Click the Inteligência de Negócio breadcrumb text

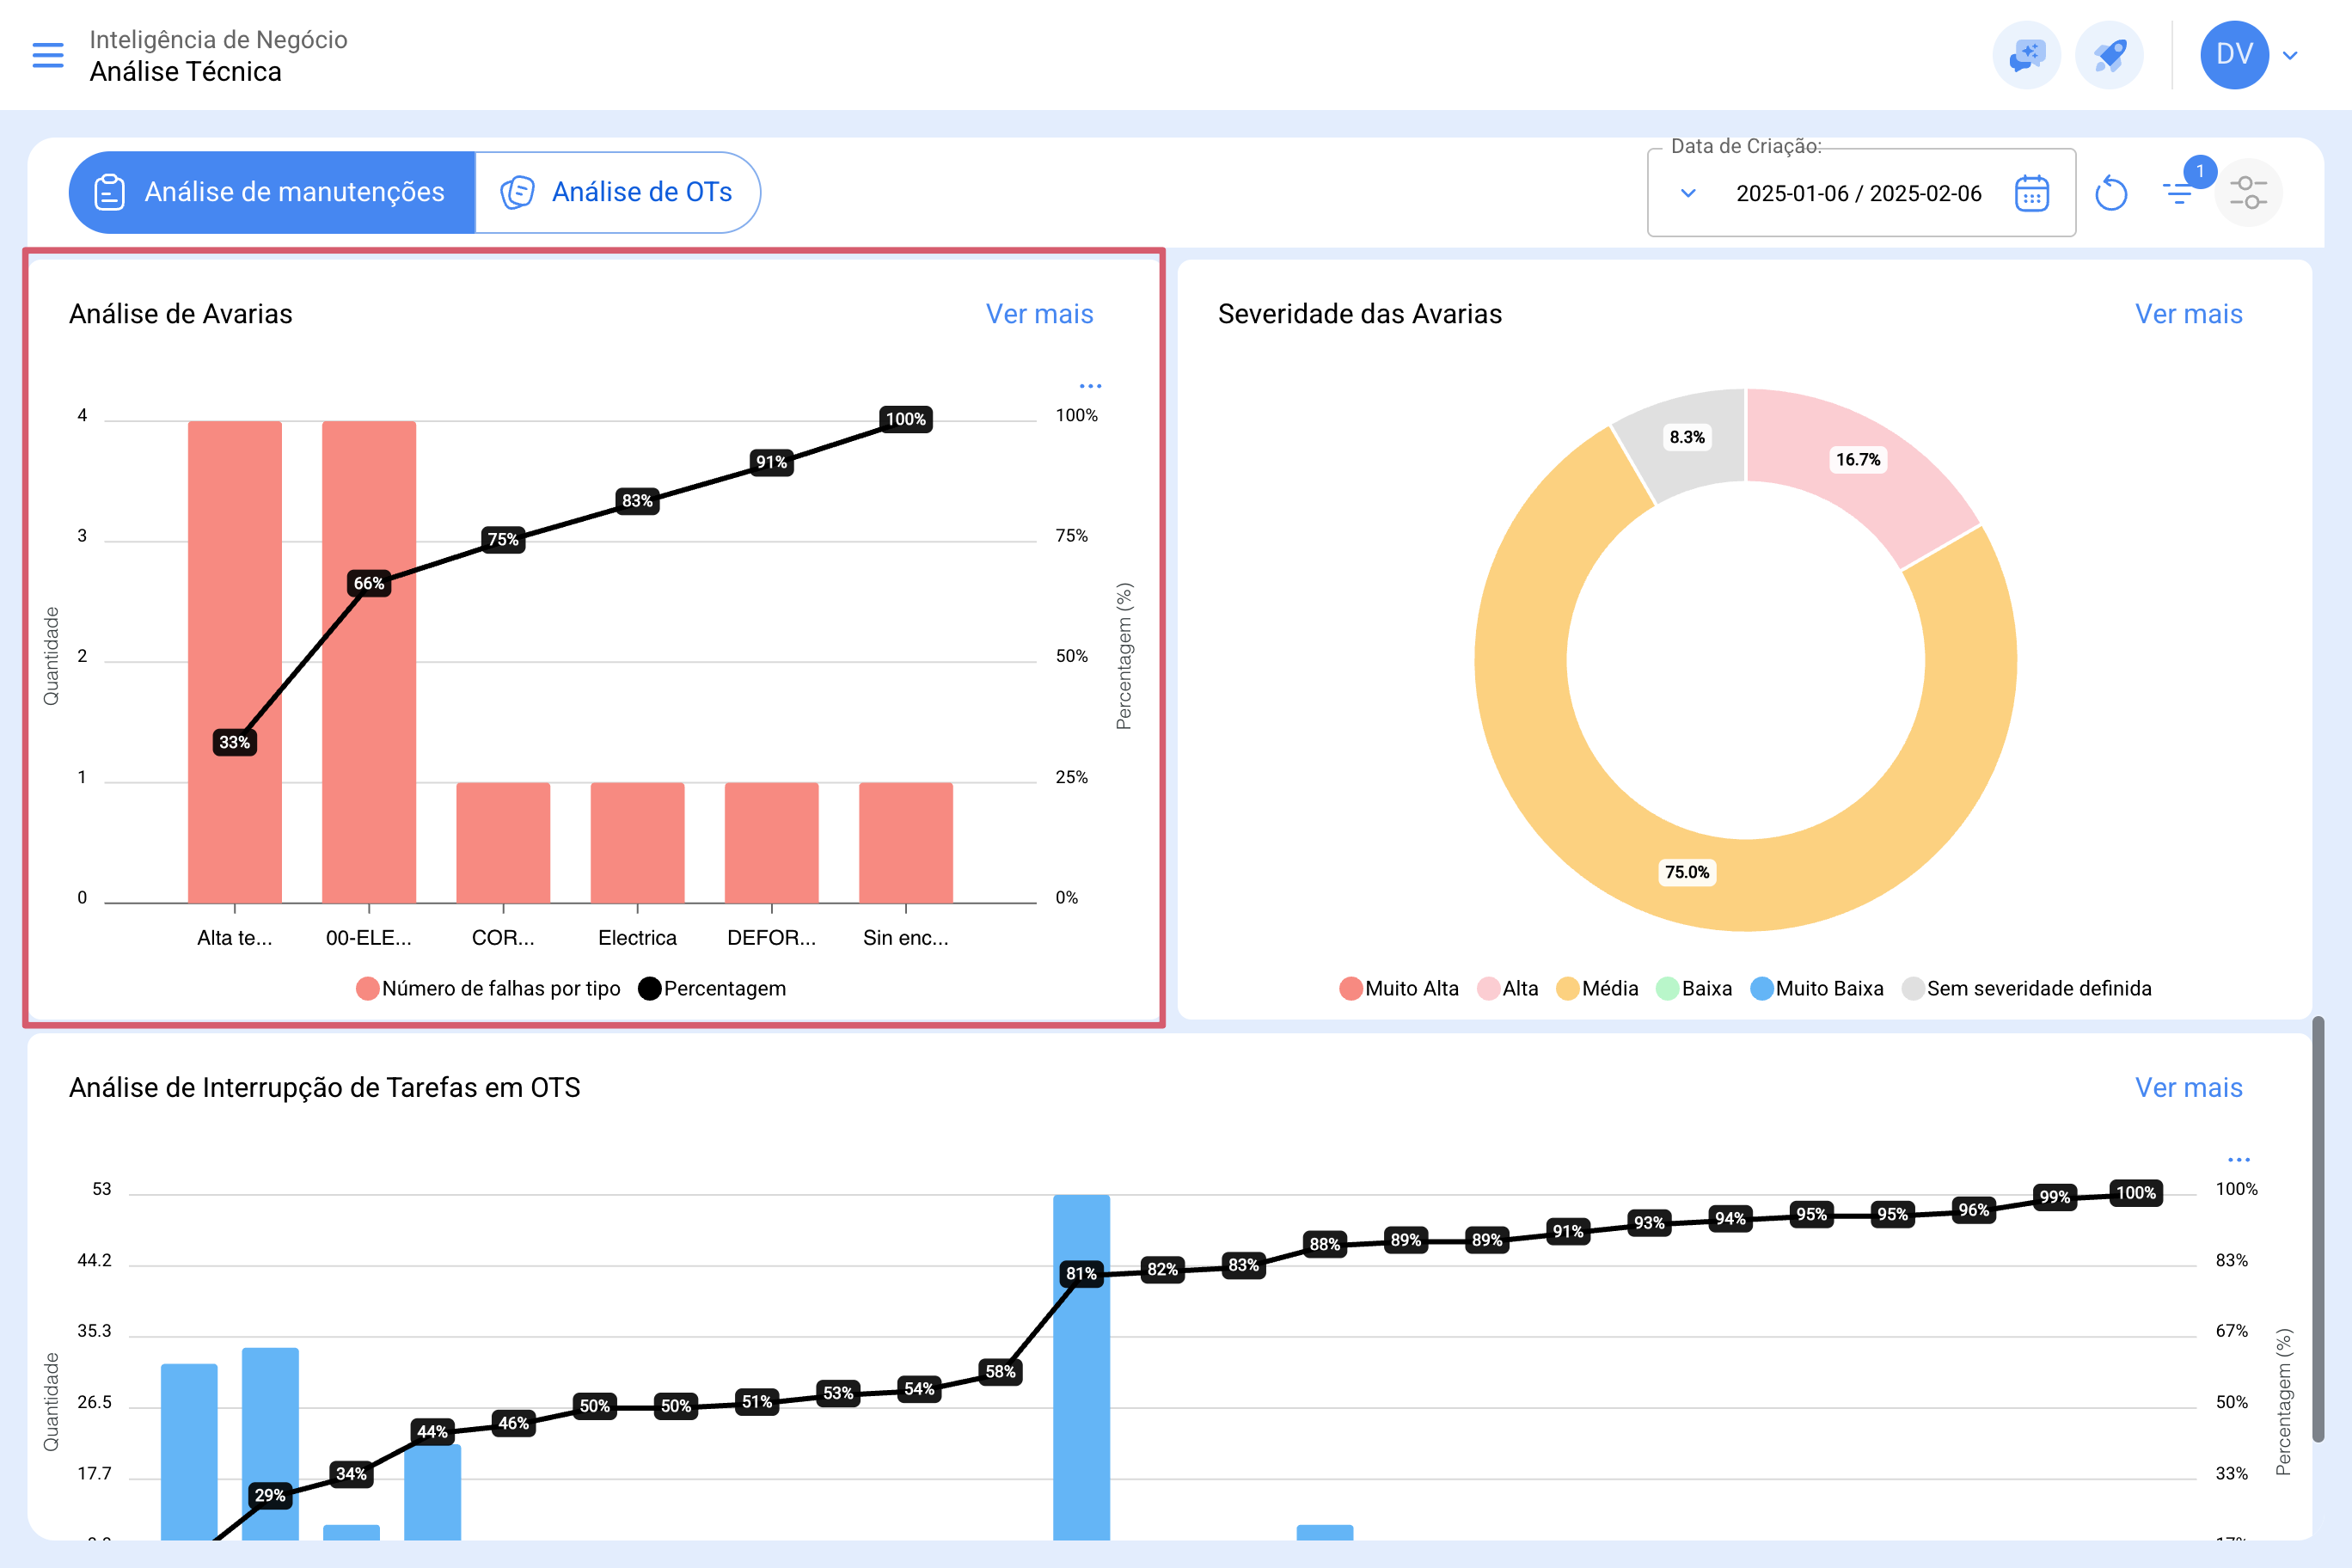pos(218,39)
